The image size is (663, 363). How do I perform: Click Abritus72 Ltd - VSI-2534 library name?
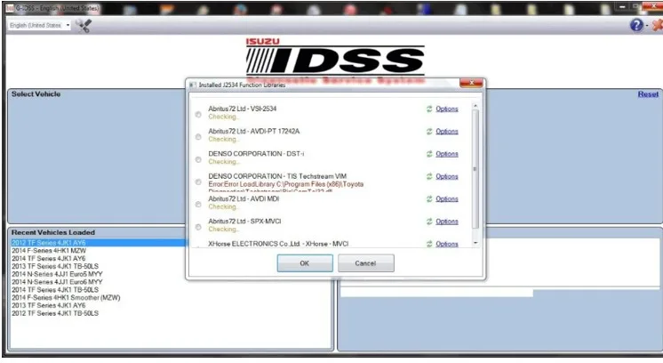pos(243,109)
